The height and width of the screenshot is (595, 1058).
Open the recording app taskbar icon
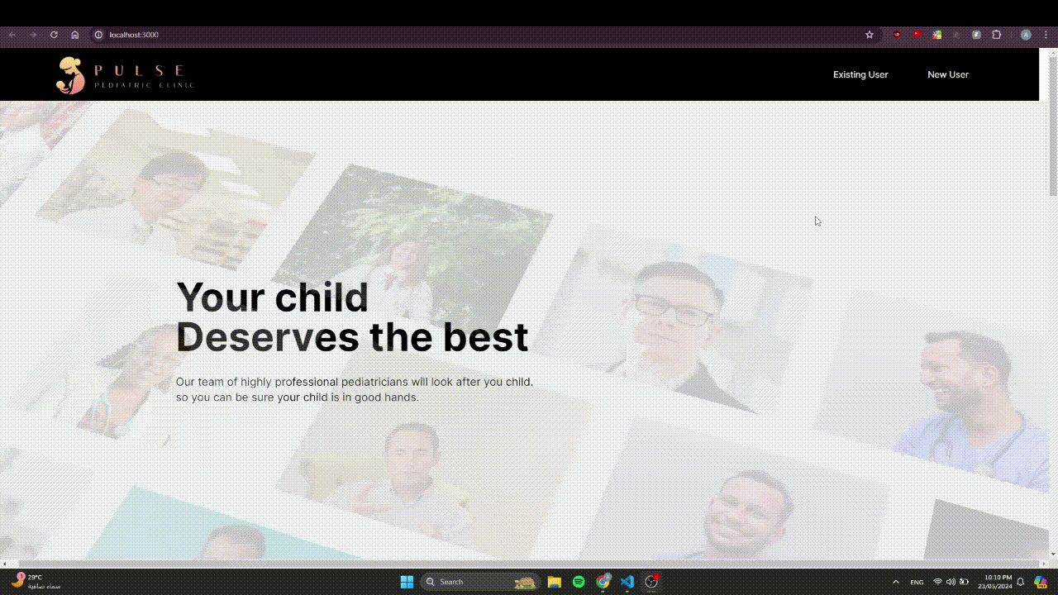pos(651,582)
